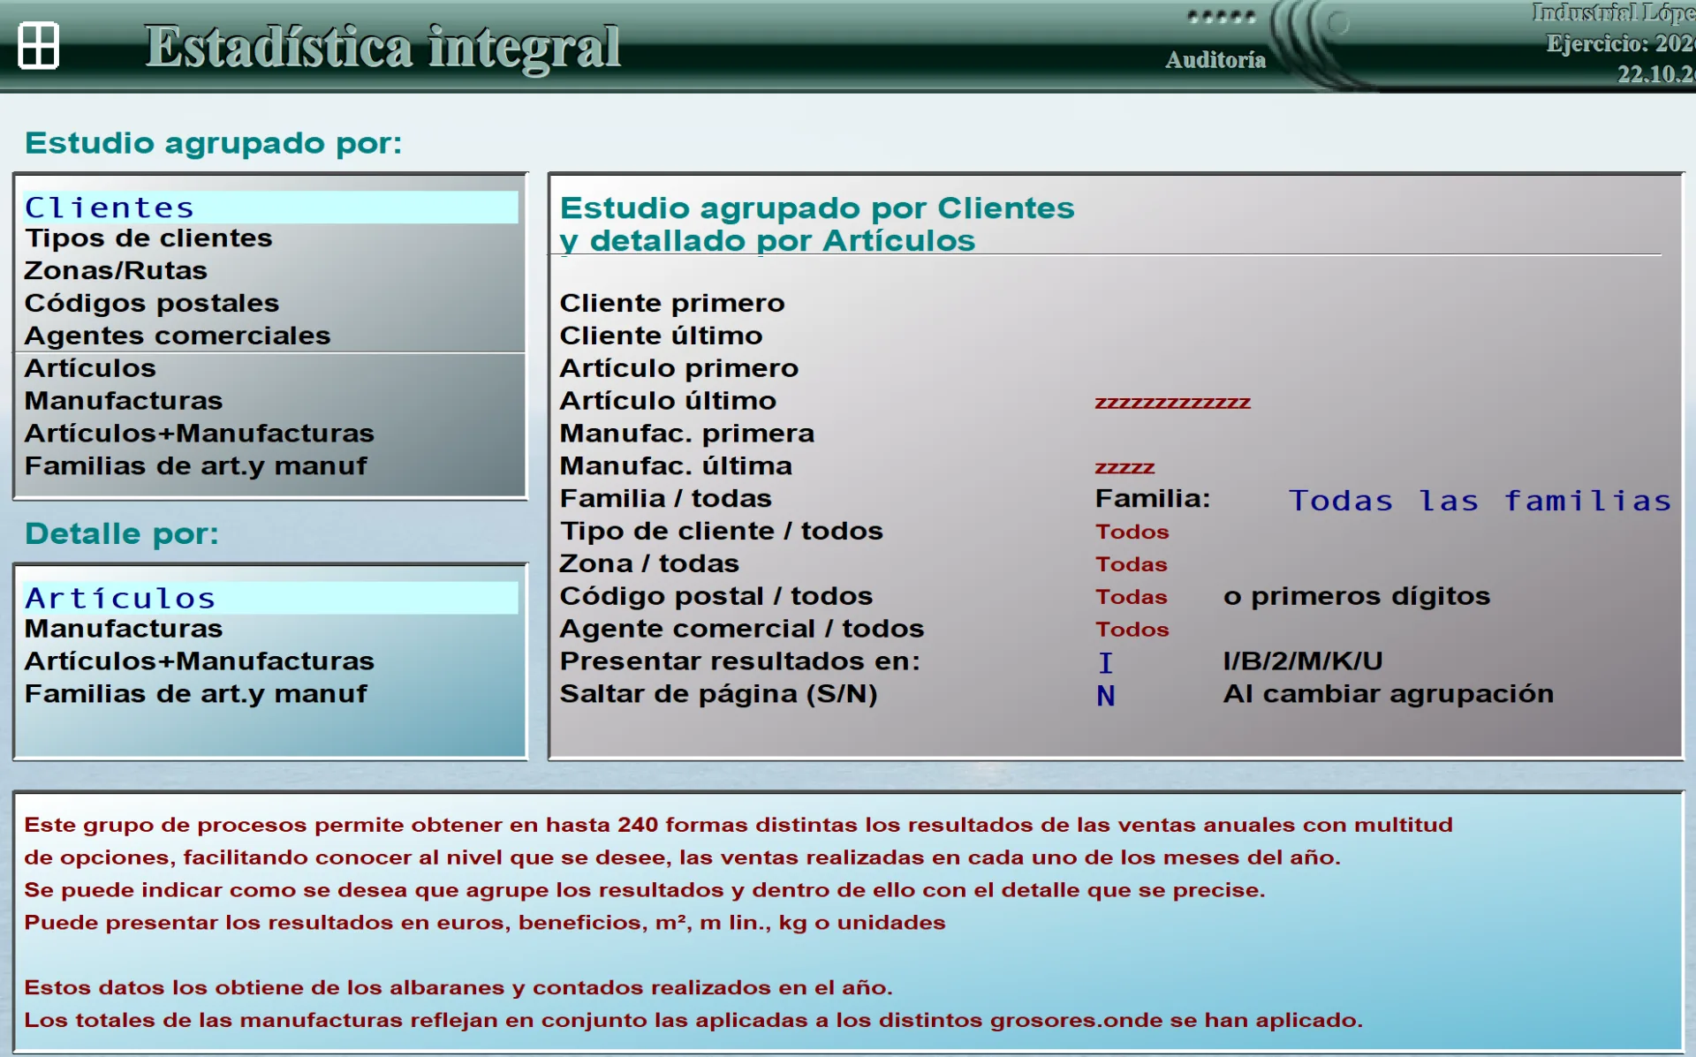
Task: Click the Manufac. primera label
Action: (x=687, y=434)
